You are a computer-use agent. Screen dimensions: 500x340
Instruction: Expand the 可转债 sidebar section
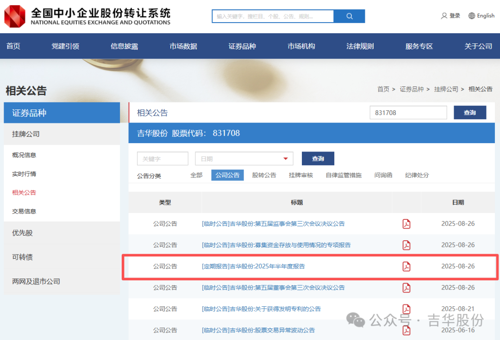pyautogui.click(x=22, y=257)
